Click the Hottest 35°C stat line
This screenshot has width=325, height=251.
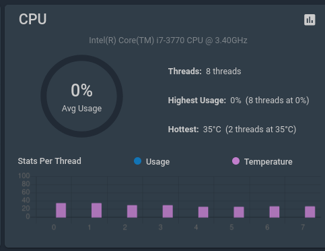pyautogui.click(x=232, y=130)
